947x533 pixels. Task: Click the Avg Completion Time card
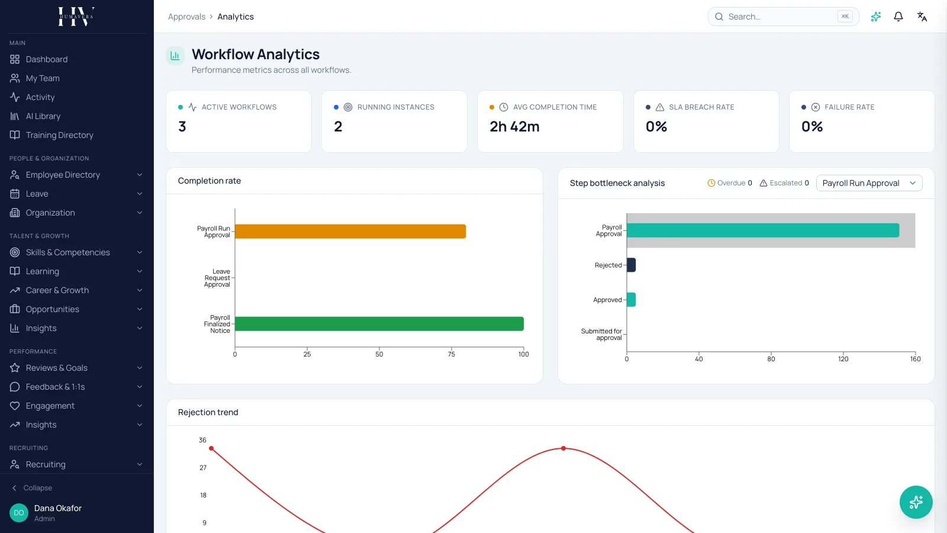pos(550,121)
